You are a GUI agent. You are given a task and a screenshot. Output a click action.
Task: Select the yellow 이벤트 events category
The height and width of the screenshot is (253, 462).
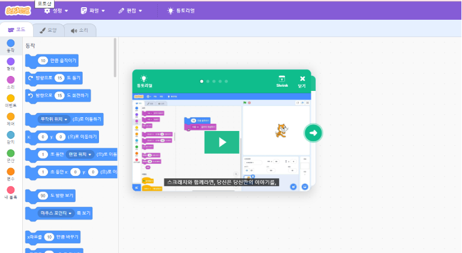coord(11,101)
